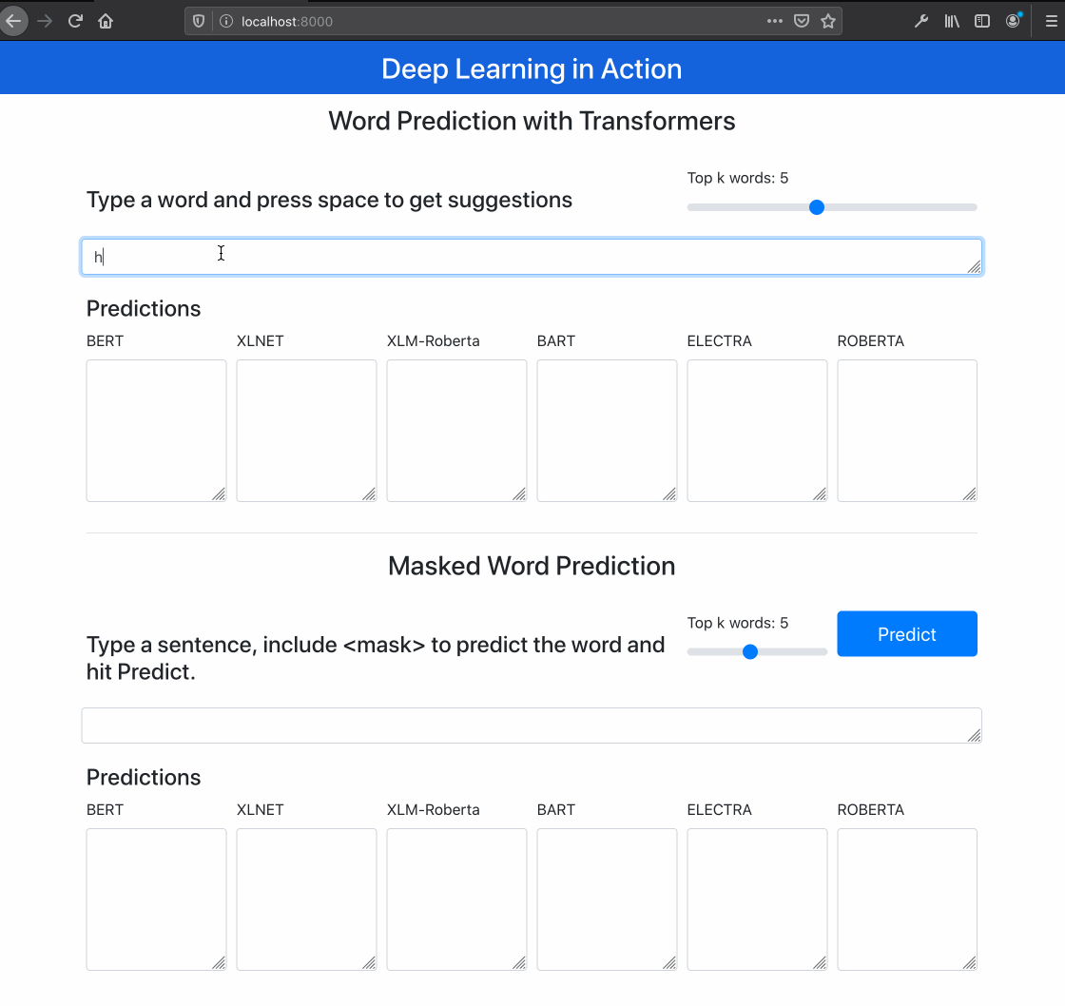Viewport: 1065px width, 1006px height.
Task: Adjust the upper Top k words slider
Action: pyautogui.click(x=832, y=207)
